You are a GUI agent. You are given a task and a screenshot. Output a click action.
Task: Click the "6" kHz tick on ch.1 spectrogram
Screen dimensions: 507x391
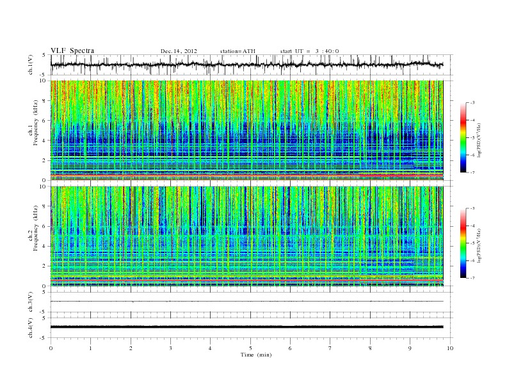[45, 121]
